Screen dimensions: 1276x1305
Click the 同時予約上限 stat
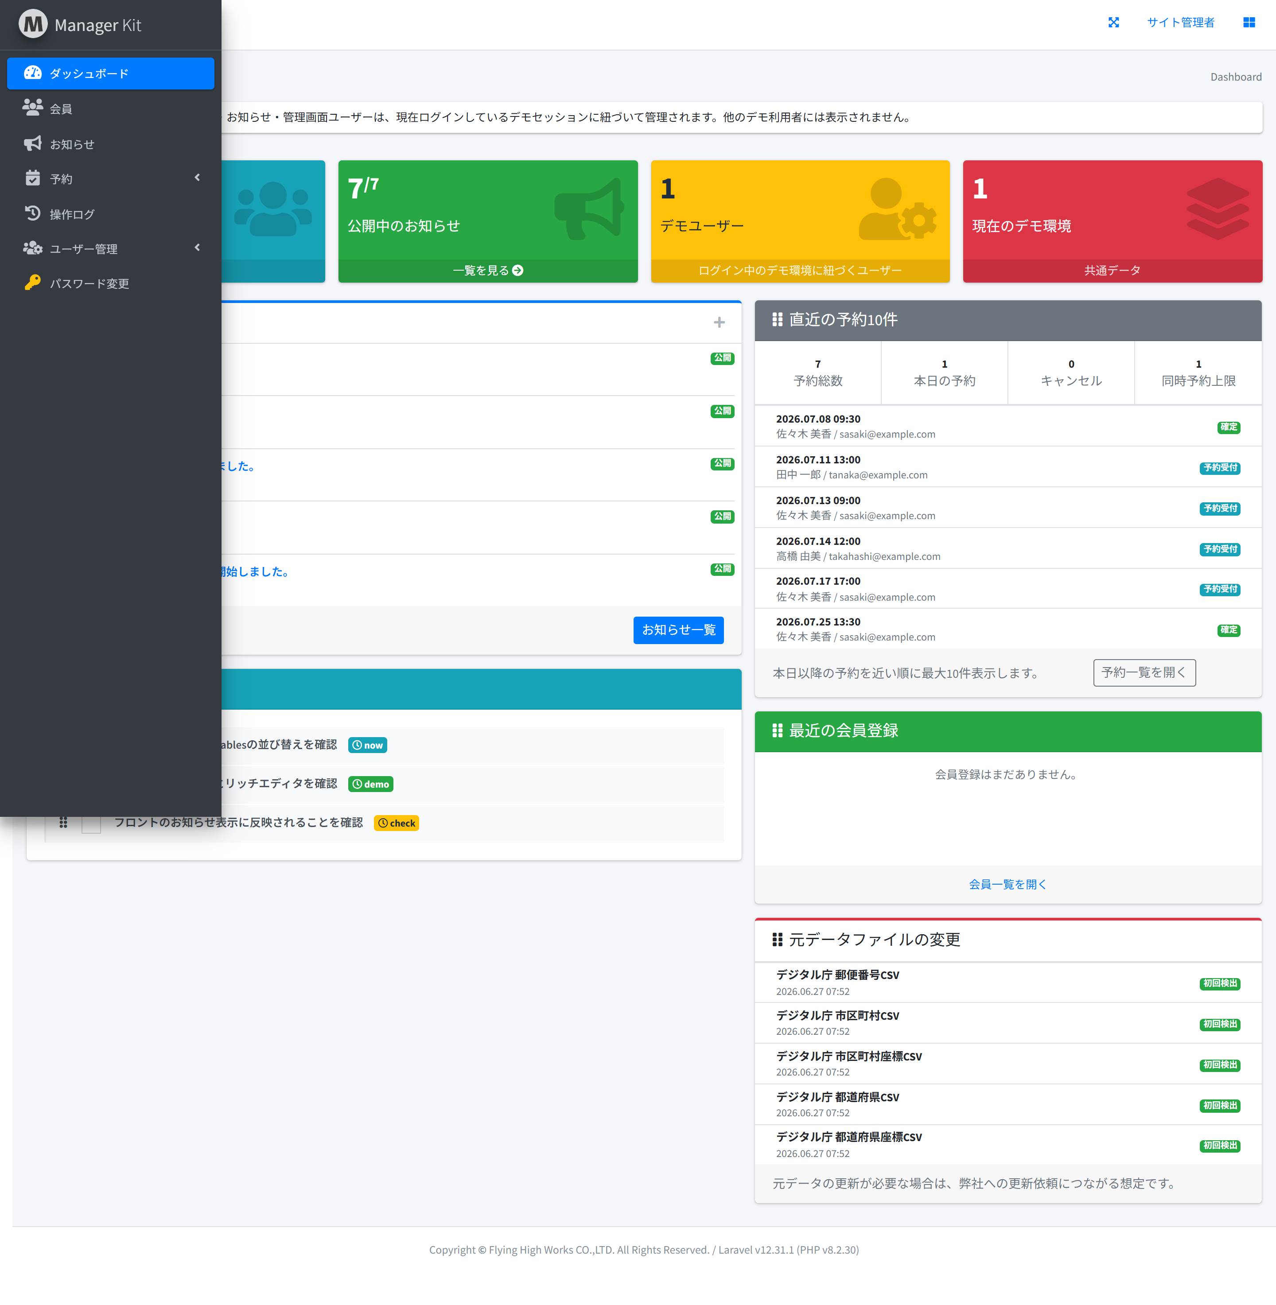coord(1198,373)
